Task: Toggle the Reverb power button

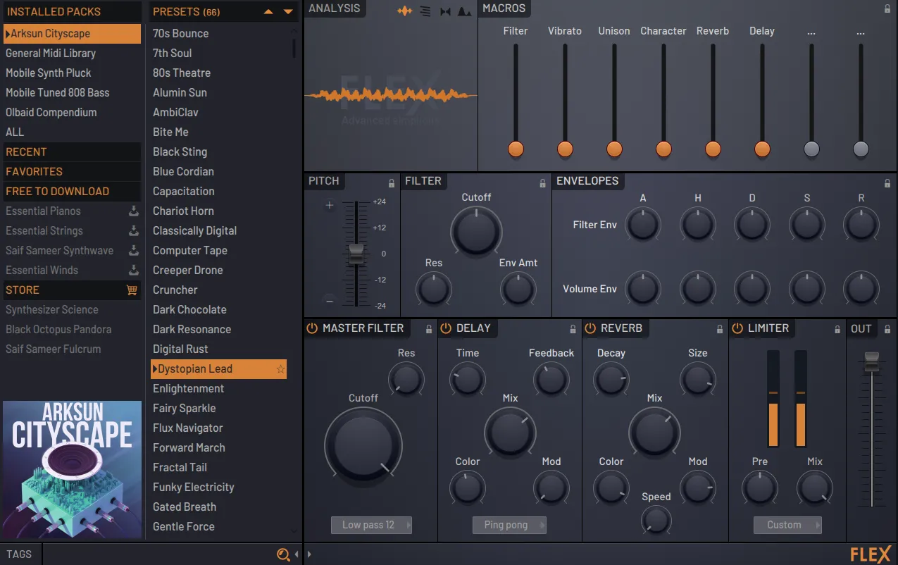Action: [x=590, y=328]
